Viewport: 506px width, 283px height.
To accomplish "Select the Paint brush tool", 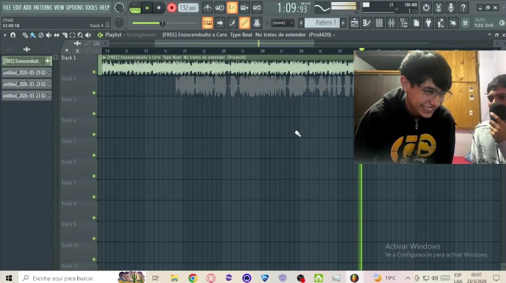I will (33, 35).
